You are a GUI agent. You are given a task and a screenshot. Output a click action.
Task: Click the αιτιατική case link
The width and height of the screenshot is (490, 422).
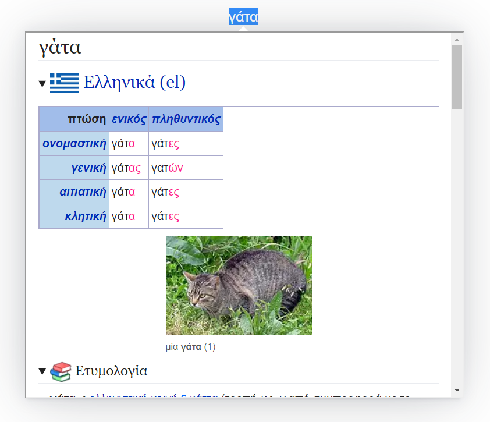(82, 192)
